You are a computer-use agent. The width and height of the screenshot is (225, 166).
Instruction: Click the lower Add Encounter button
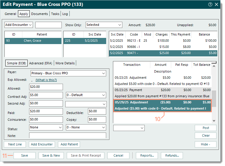point(42,144)
